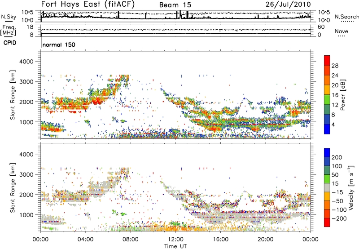Click the 'Velocity [m s⁻¹]' color bar label
This screenshot has height=249, width=359.
[351, 187]
